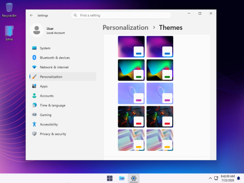The width and height of the screenshot is (244, 183).
Task: Open Apps settings category
Action: point(63,86)
